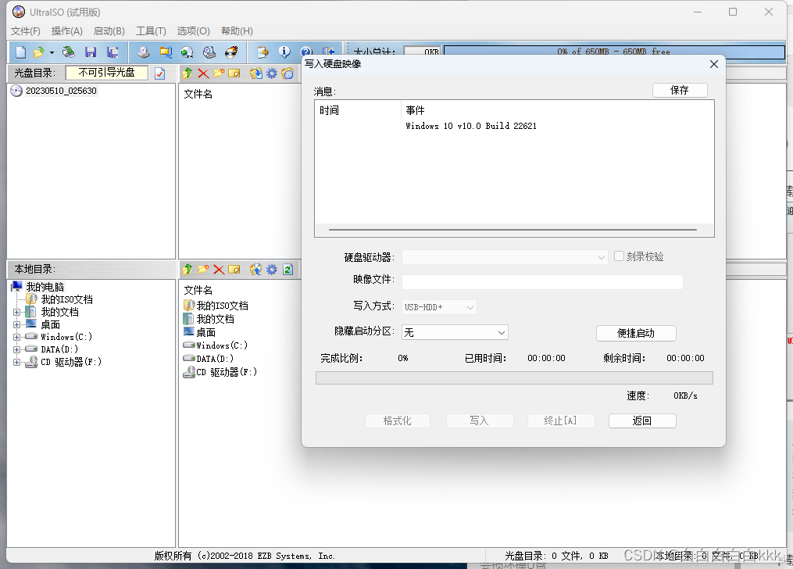Click the Open CD/DVD green arrow icon
Screen dimensions: 793x569
pos(68,52)
